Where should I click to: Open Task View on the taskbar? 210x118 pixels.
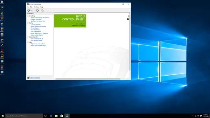(x=46, y=116)
